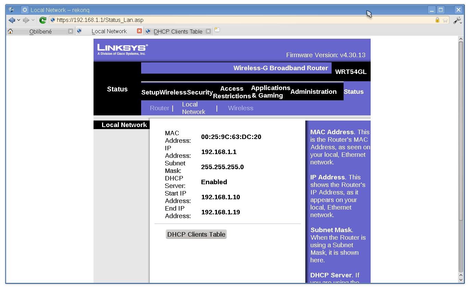Go forward to the next page
Viewport: 470px width, 290px height.
(x=26, y=20)
